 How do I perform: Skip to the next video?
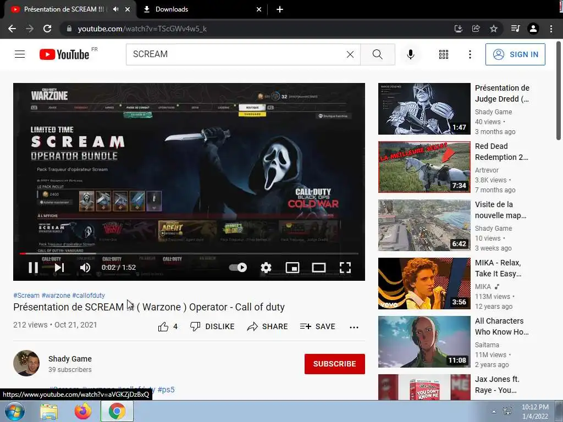pos(59,268)
